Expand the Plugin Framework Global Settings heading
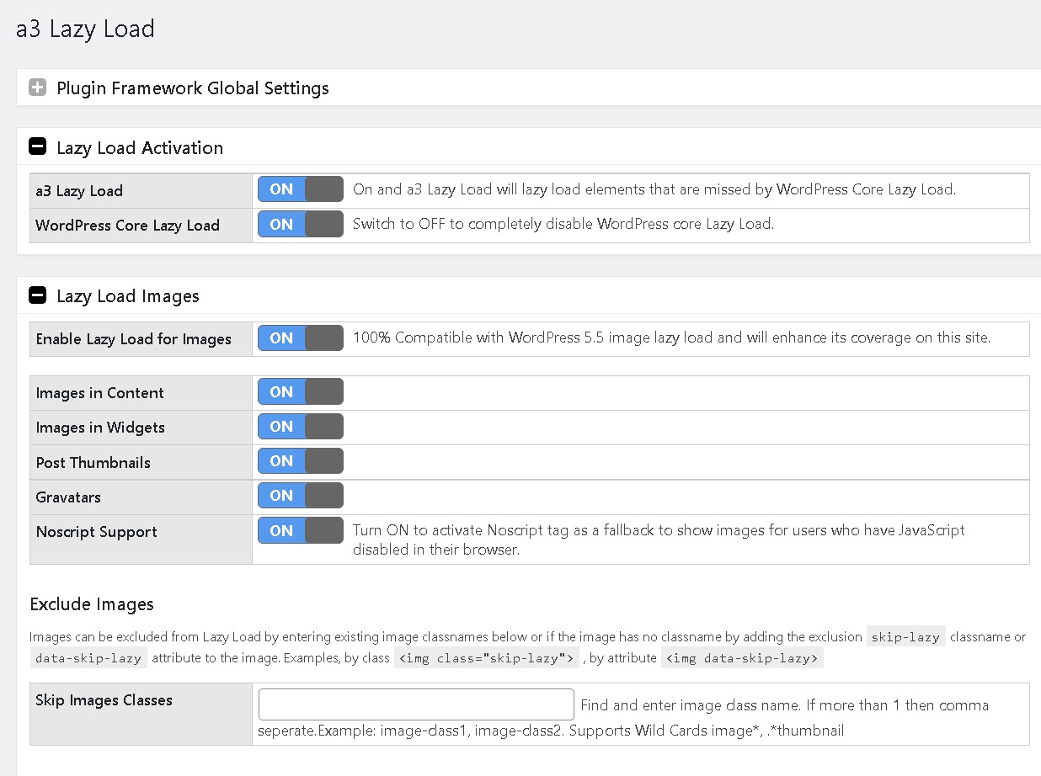The height and width of the screenshot is (776, 1041). pyautogui.click(x=192, y=88)
